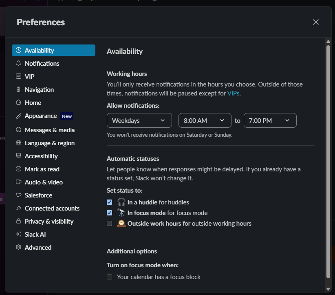Click the preferences vertical scrollbar thumb
Screen dimensions: 335x295
point(328,162)
